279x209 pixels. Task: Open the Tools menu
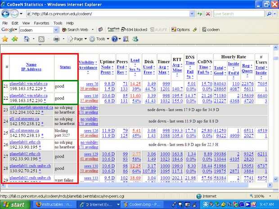[x=58, y=23]
